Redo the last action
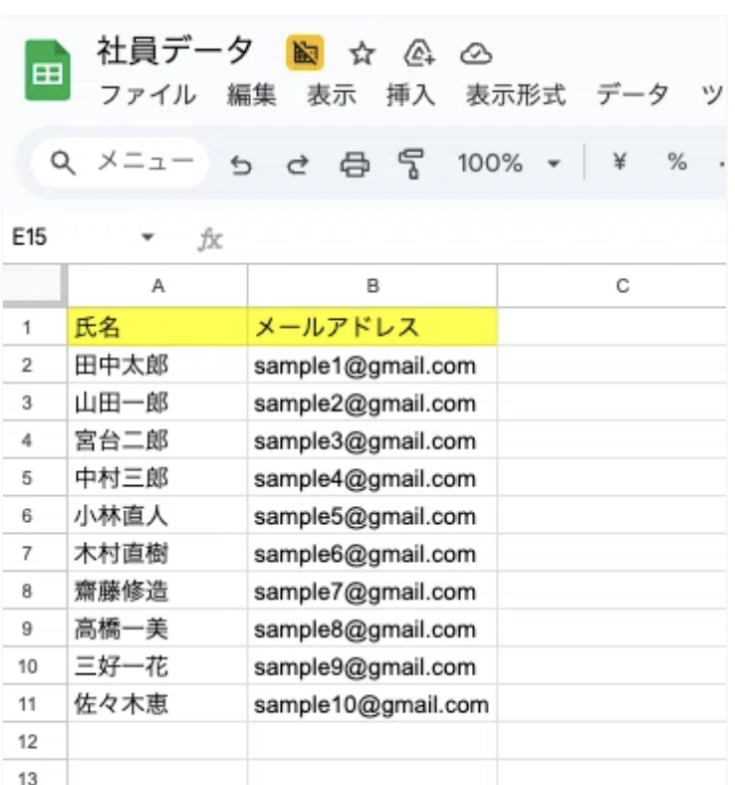This screenshot has width=735, height=785. point(298,164)
